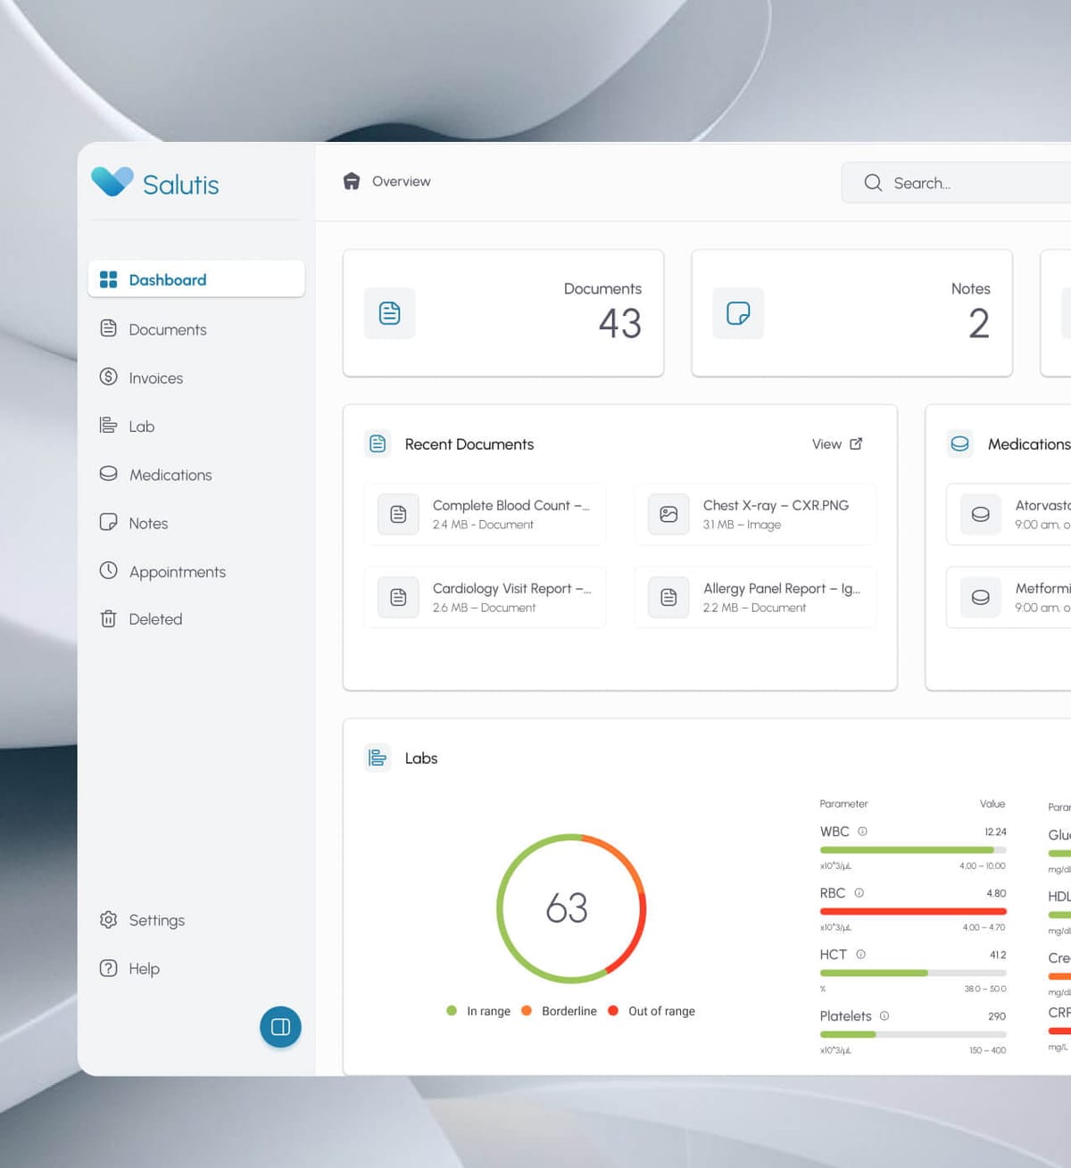Open View in Recent Documents
This screenshot has height=1168, width=1071.
click(835, 443)
